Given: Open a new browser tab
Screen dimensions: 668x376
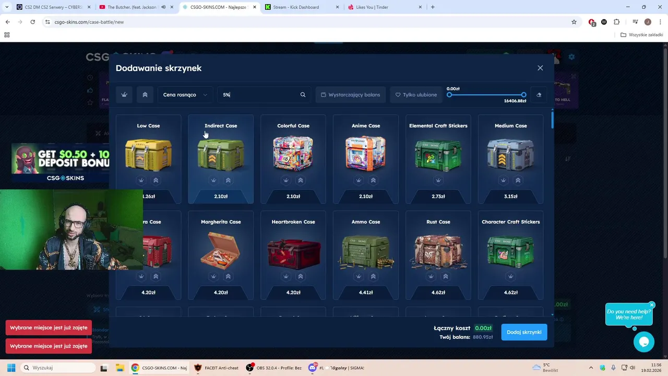Looking at the screenshot, I should (x=433, y=7).
